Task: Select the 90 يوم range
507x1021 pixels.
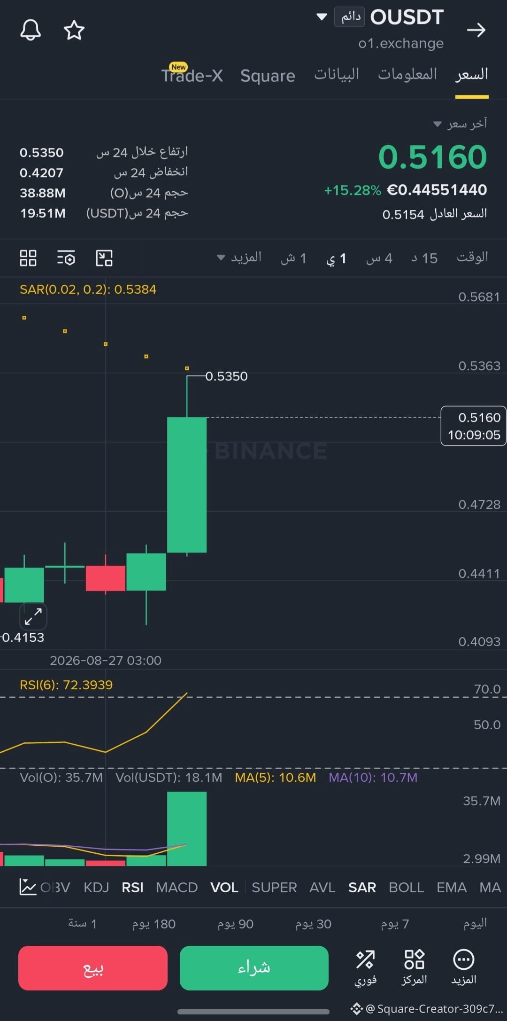Action: click(235, 924)
